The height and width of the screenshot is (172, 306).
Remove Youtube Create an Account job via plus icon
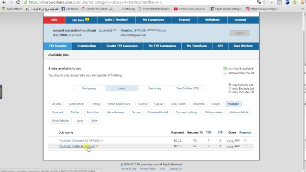pyautogui.click(x=245, y=146)
